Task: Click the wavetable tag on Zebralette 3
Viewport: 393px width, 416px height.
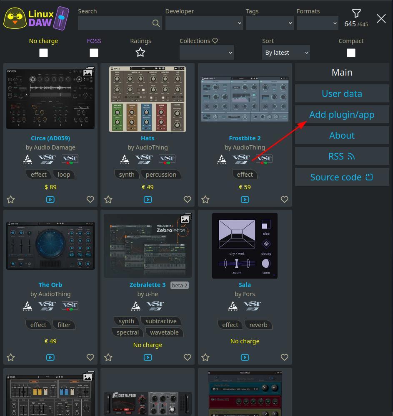Action: pyautogui.click(x=164, y=332)
